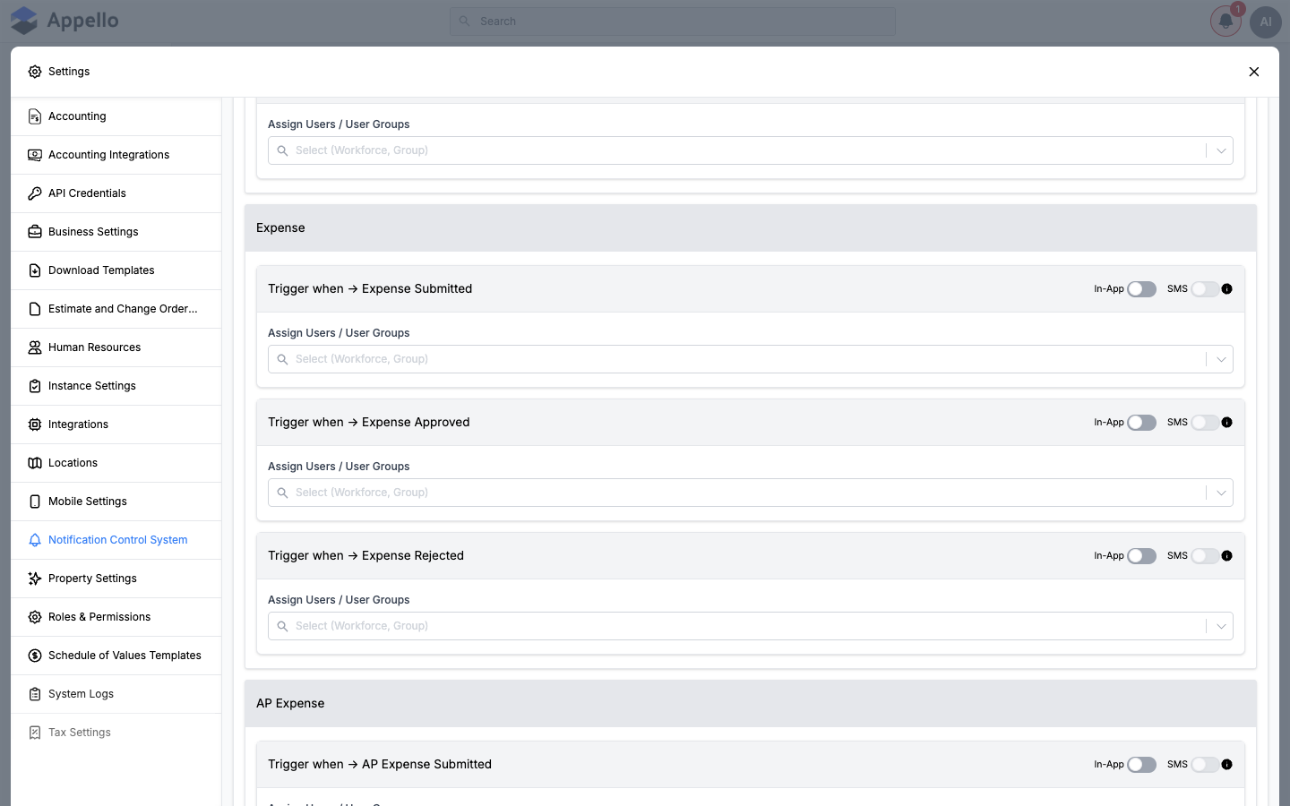Image resolution: width=1290 pixels, height=806 pixels.
Task: Focus the Expense Rejected users select field
Action: click(751, 626)
